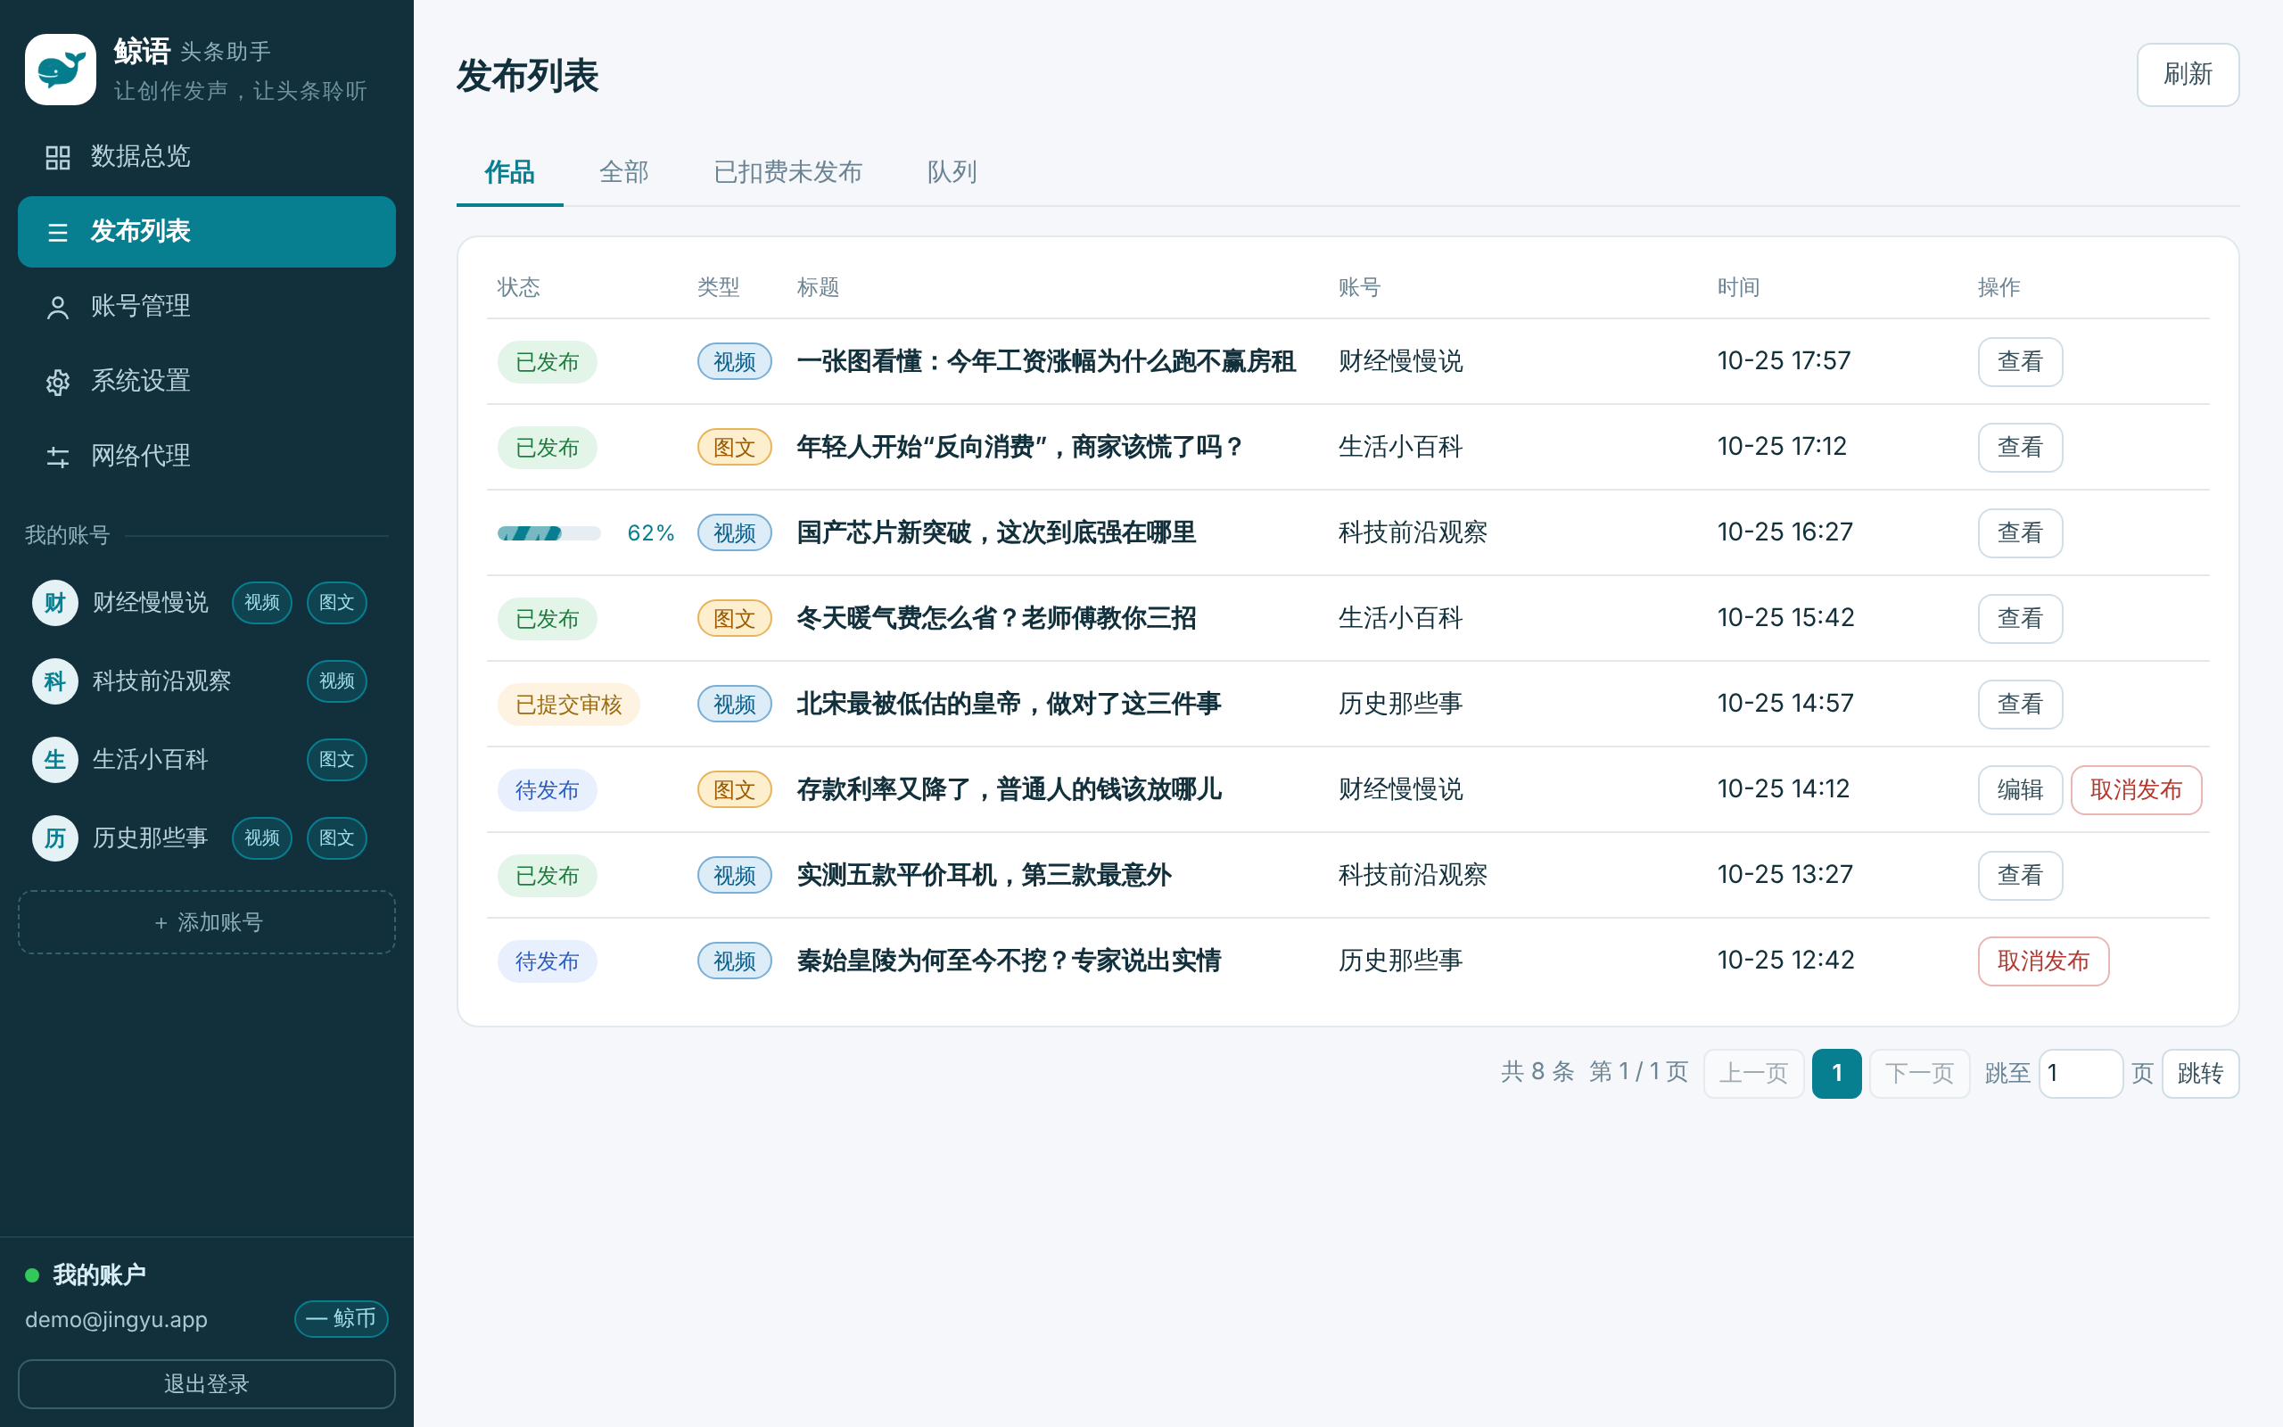Click the 网络代理 sliders icon
Viewport: 2283px width, 1427px height.
(58, 457)
